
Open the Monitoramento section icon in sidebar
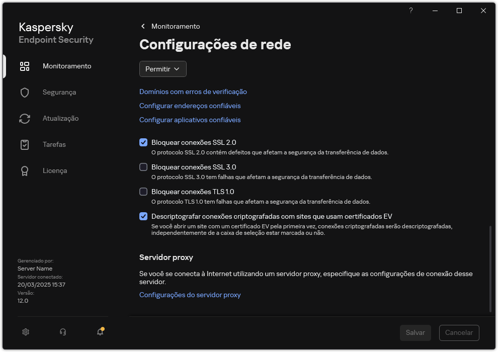(x=25, y=66)
